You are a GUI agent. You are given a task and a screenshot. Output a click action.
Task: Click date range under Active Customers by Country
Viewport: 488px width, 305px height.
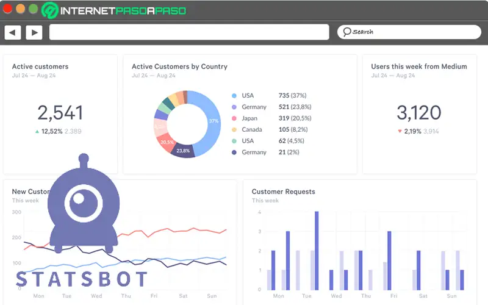pyautogui.click(x=154, y=76)
